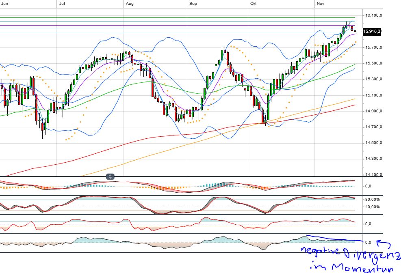
Task: Click the 14.100,0 price axis label
Action: [374, 175]
